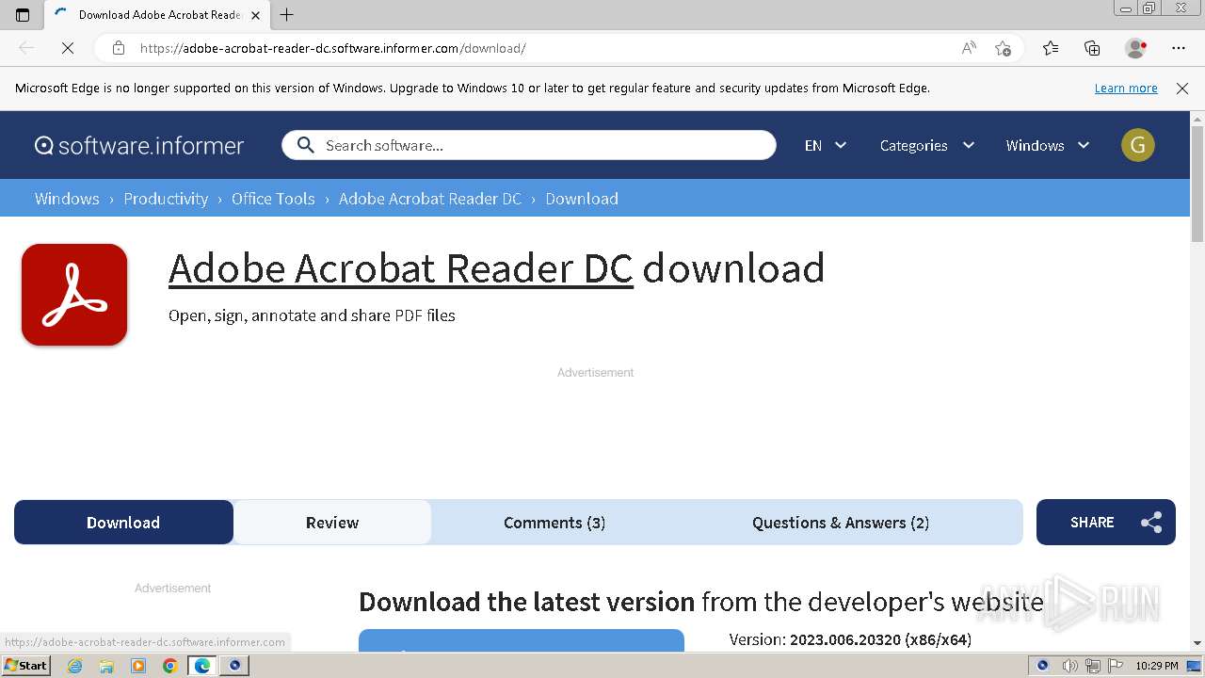
Task: Click the Software Informer logo
Action: (139, 145)
